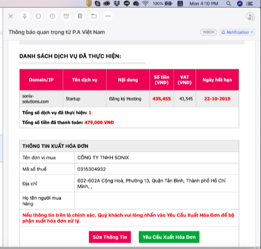The image size is (261, 249).
Task: Click the company name CÔNG TY TNHH SONIX
Action: click(x=103, y=157)
